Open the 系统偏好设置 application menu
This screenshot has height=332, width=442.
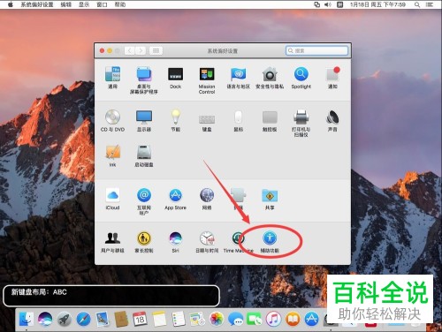[x=37, y=4]
